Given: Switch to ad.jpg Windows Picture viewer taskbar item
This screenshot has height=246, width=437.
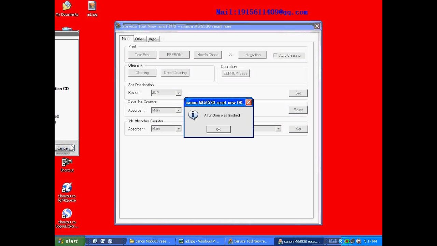Looking at the screenshot, I should (200, 241).
